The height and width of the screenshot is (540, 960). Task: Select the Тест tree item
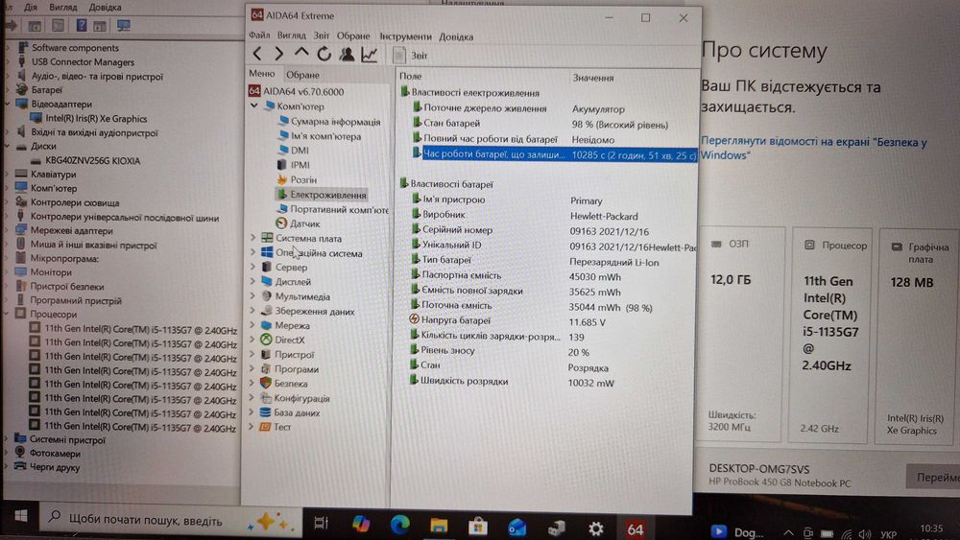tap(276, 427)
